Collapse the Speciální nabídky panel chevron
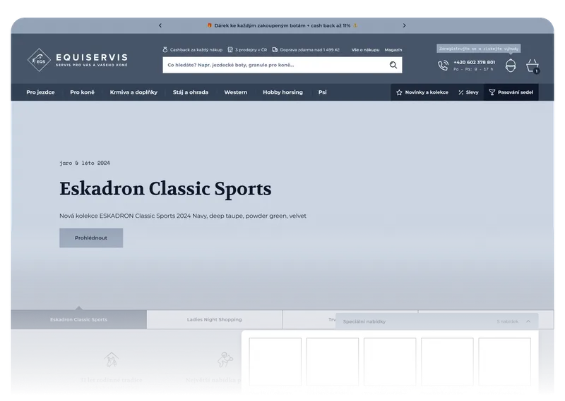 pyautogui.click(x=528, y=321)
